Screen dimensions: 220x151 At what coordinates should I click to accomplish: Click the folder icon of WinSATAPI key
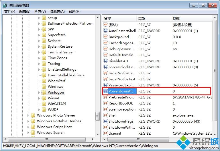[44, 104]
